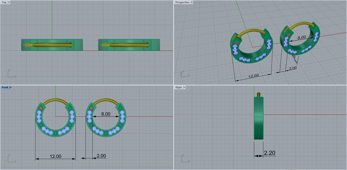
Task: Select the green earring in Right view
Action: 259,118
